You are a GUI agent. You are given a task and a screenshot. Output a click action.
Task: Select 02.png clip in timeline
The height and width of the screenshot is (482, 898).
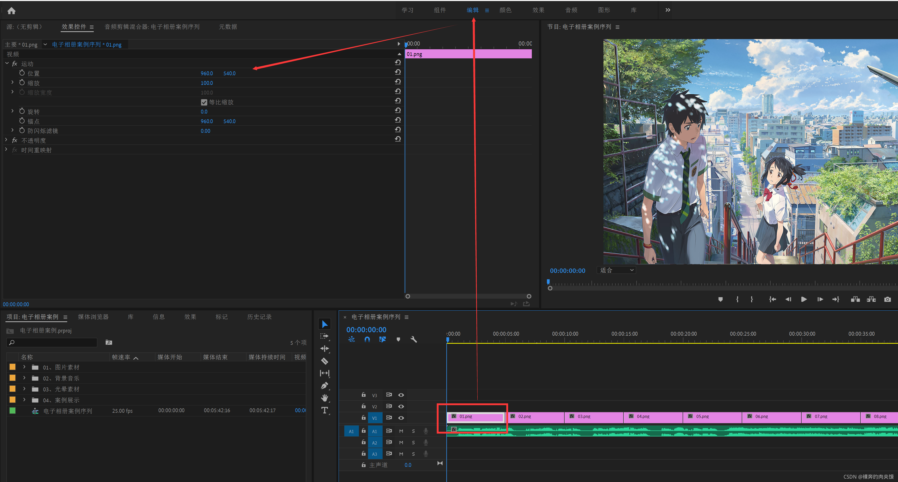535,417
